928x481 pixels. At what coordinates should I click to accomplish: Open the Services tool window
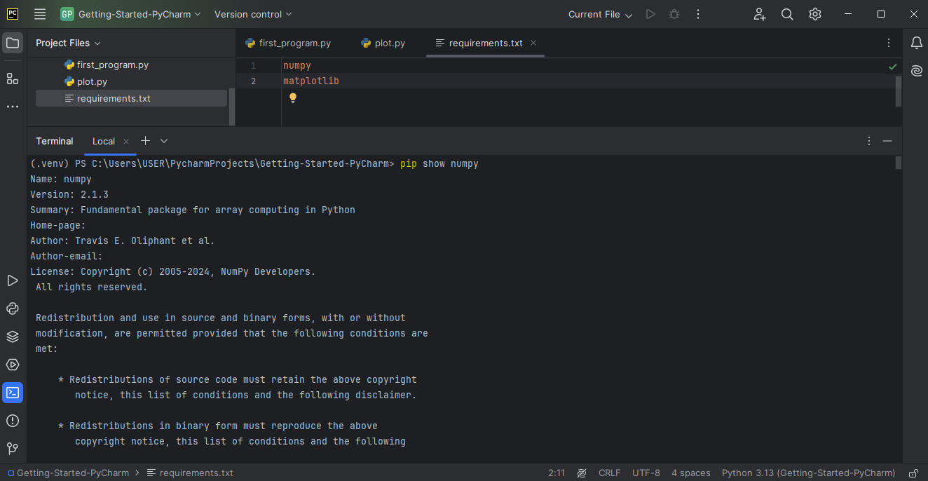pyautogui.click(x=13, y=365)
